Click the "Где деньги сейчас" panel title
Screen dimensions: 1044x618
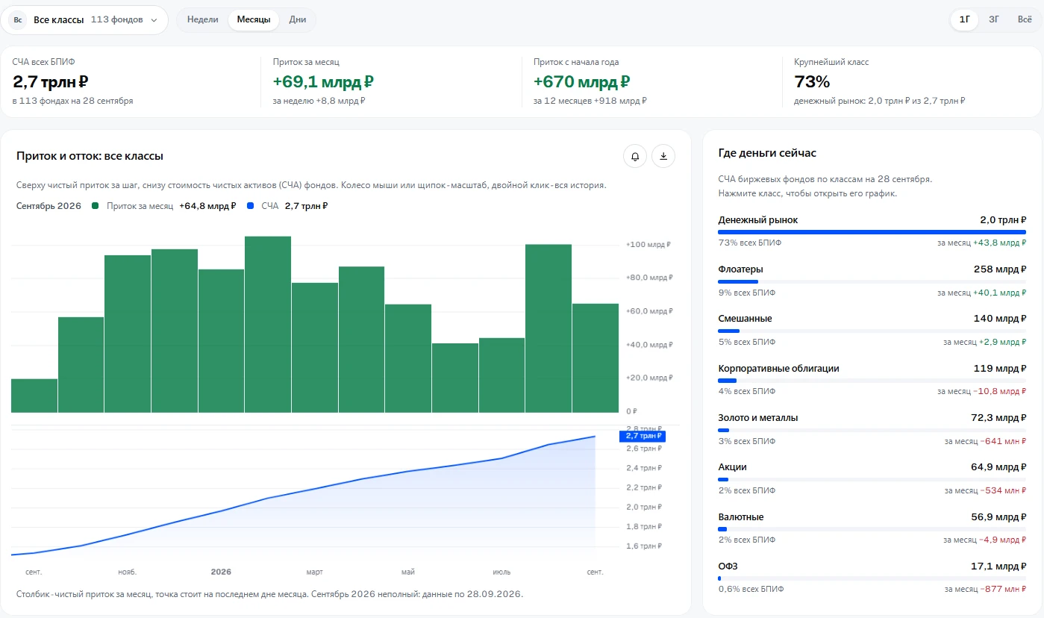click(767, 153)
